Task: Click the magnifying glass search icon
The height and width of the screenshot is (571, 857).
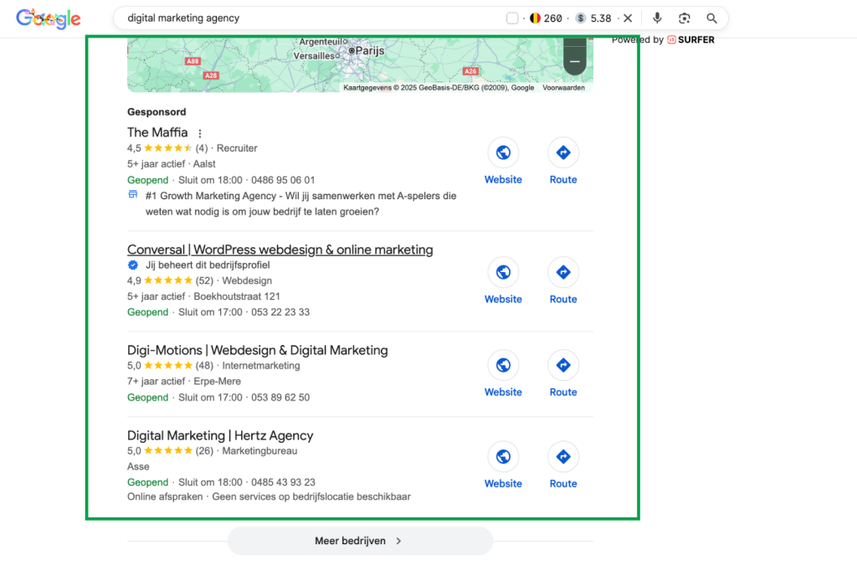Action: click(x=712, y=18)
